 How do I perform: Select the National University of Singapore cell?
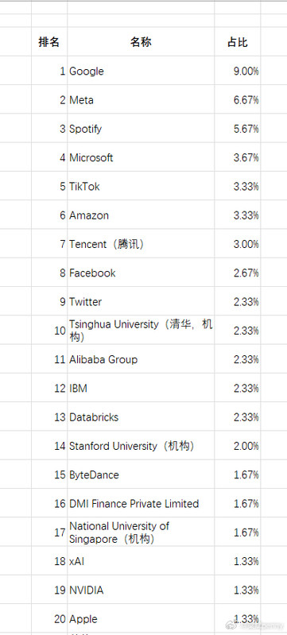pos(141,532)
